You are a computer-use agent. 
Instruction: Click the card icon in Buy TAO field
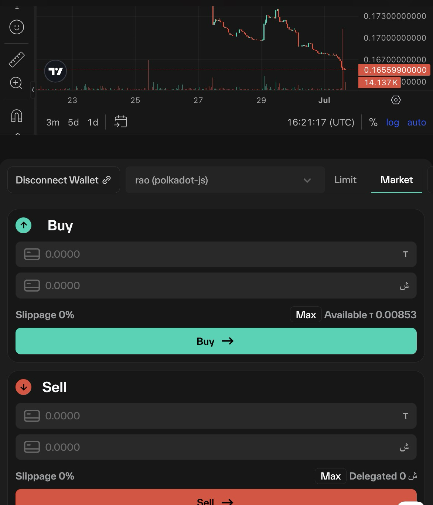32,254
